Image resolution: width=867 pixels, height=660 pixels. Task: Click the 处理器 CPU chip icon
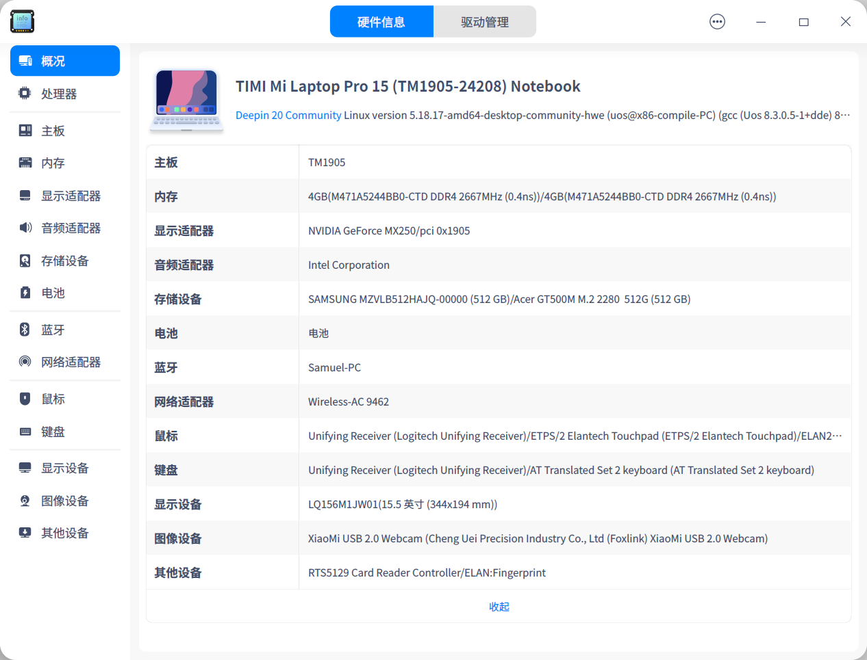[25, 93]
